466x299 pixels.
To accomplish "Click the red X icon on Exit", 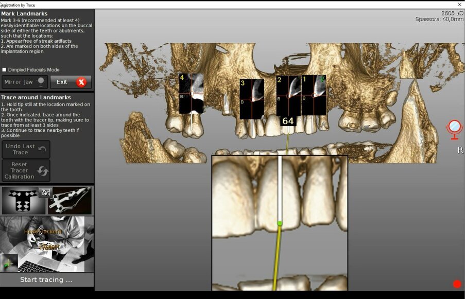I will [81, 82].
